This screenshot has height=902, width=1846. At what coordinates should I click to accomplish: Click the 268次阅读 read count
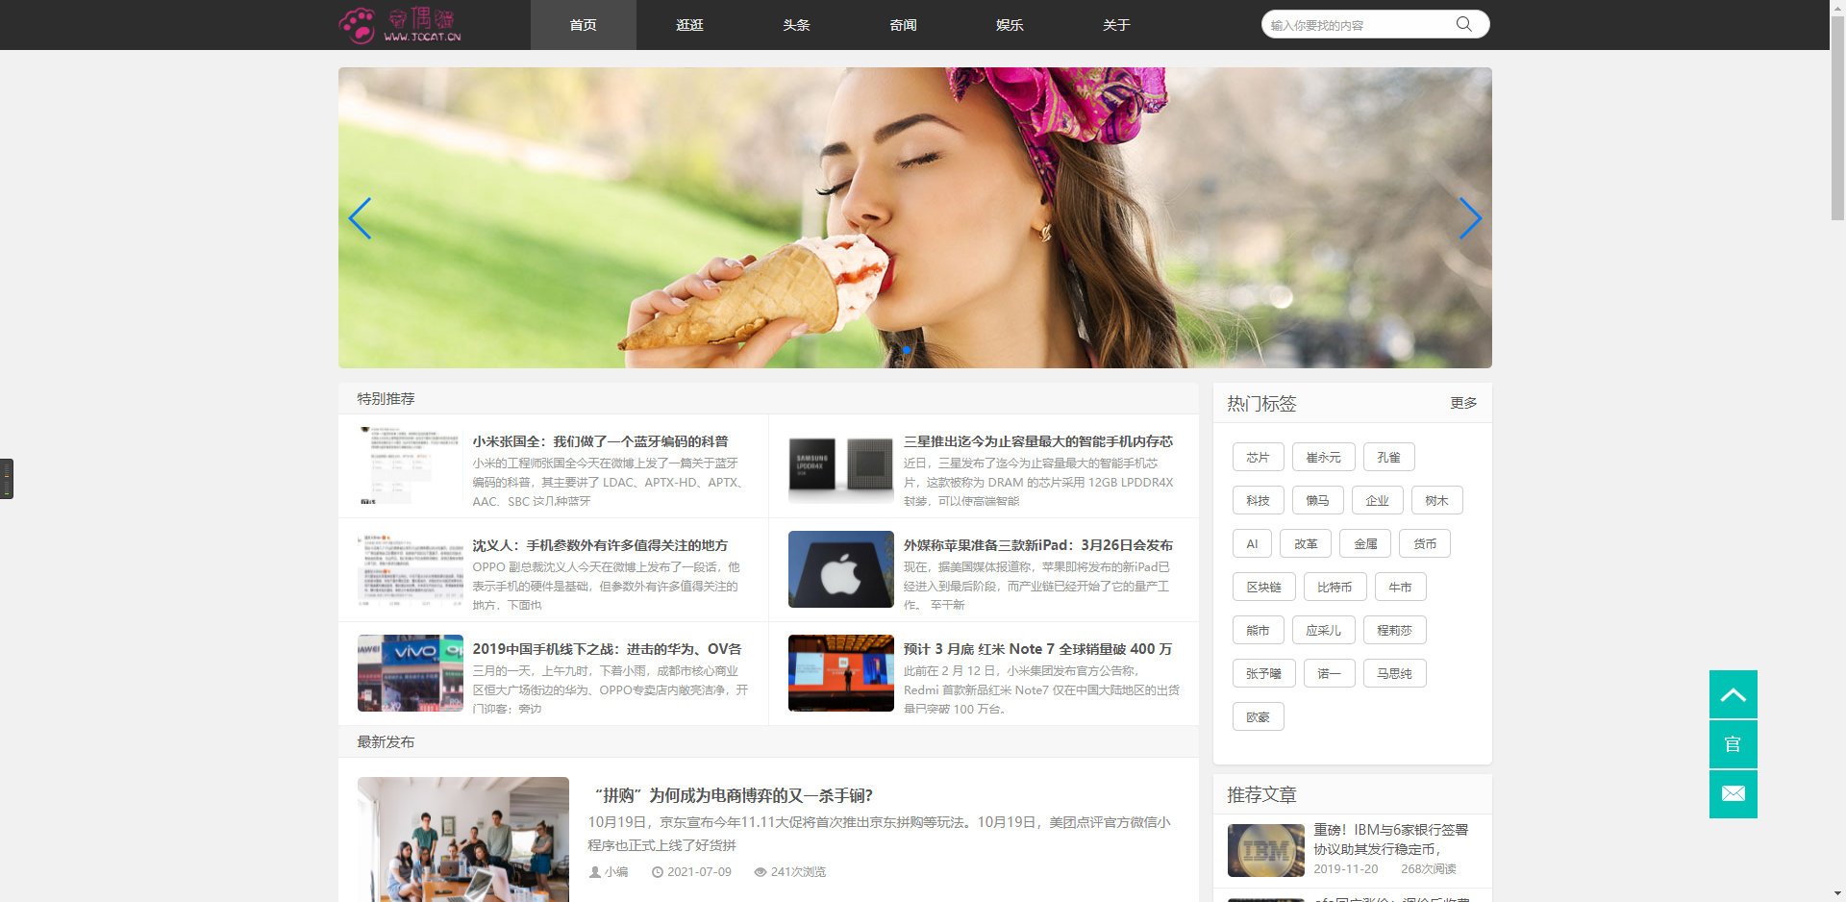pyautogui.click(x=1429, y=868)
